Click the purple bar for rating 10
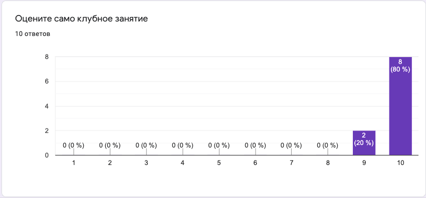 pyautogui.click(x=400, y=106)
